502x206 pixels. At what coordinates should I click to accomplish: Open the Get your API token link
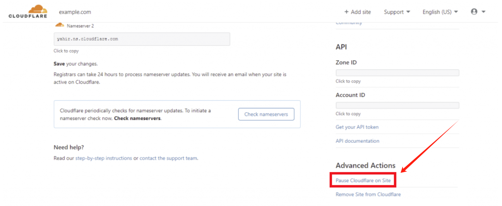[357, 127]
